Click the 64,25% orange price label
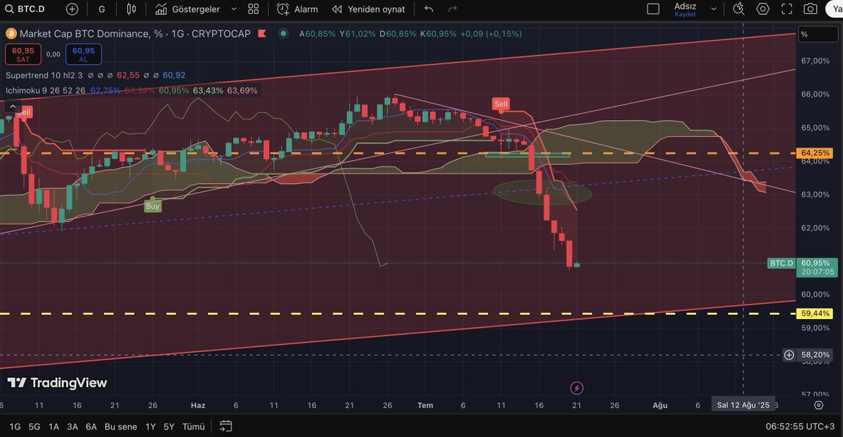Image resolution: width=843 pixels, height=437 pixels. coord(816,152)
